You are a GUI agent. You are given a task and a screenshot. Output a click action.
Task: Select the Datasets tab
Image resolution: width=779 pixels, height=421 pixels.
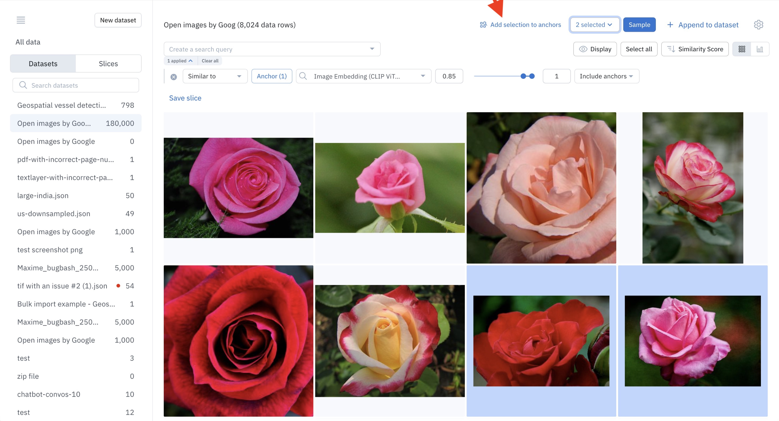43,64
